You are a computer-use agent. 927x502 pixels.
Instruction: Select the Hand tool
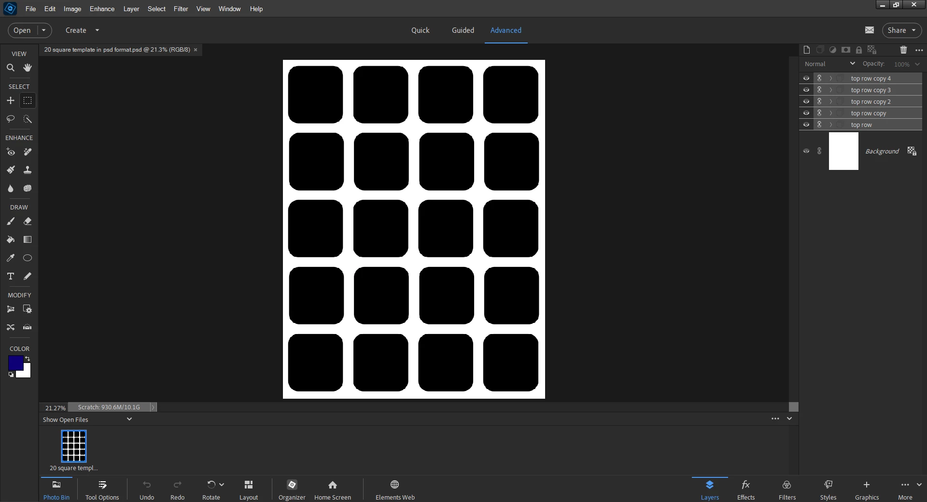(28, 68)
